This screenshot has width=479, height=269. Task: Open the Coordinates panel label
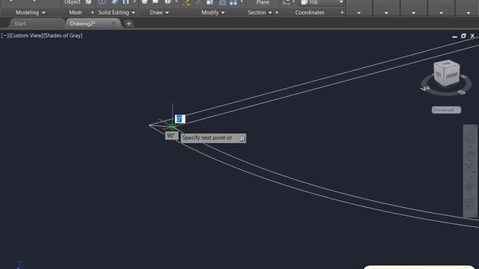[310, 13]
